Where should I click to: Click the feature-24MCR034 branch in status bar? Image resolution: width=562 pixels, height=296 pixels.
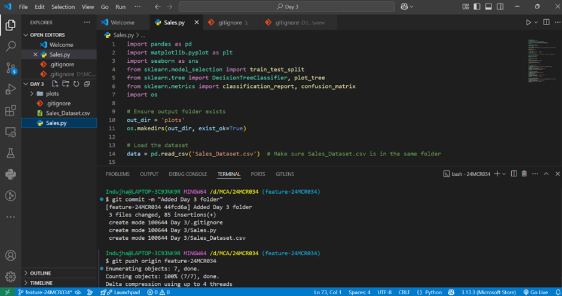pyautogui.click(x=45, y=292)
